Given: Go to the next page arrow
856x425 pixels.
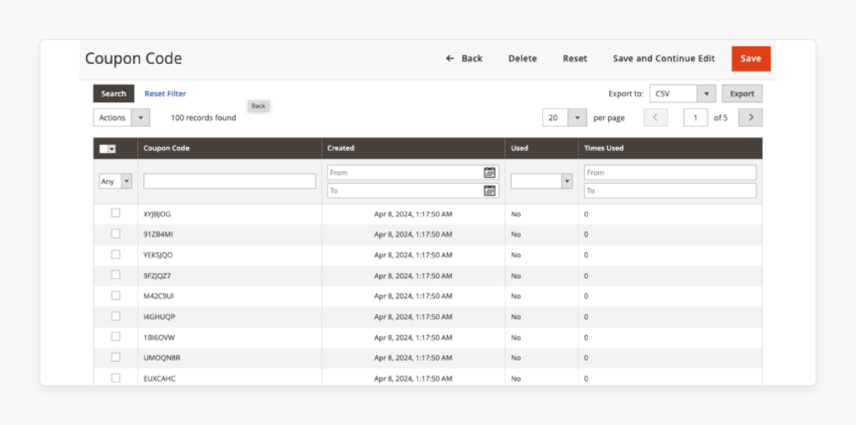Looking at the screenshot, I should (750, 118).
